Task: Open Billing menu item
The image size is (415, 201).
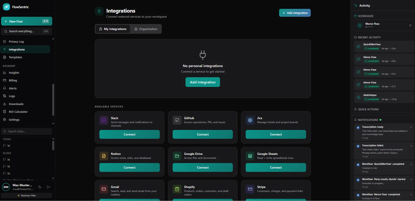Action: pos(25,80)
